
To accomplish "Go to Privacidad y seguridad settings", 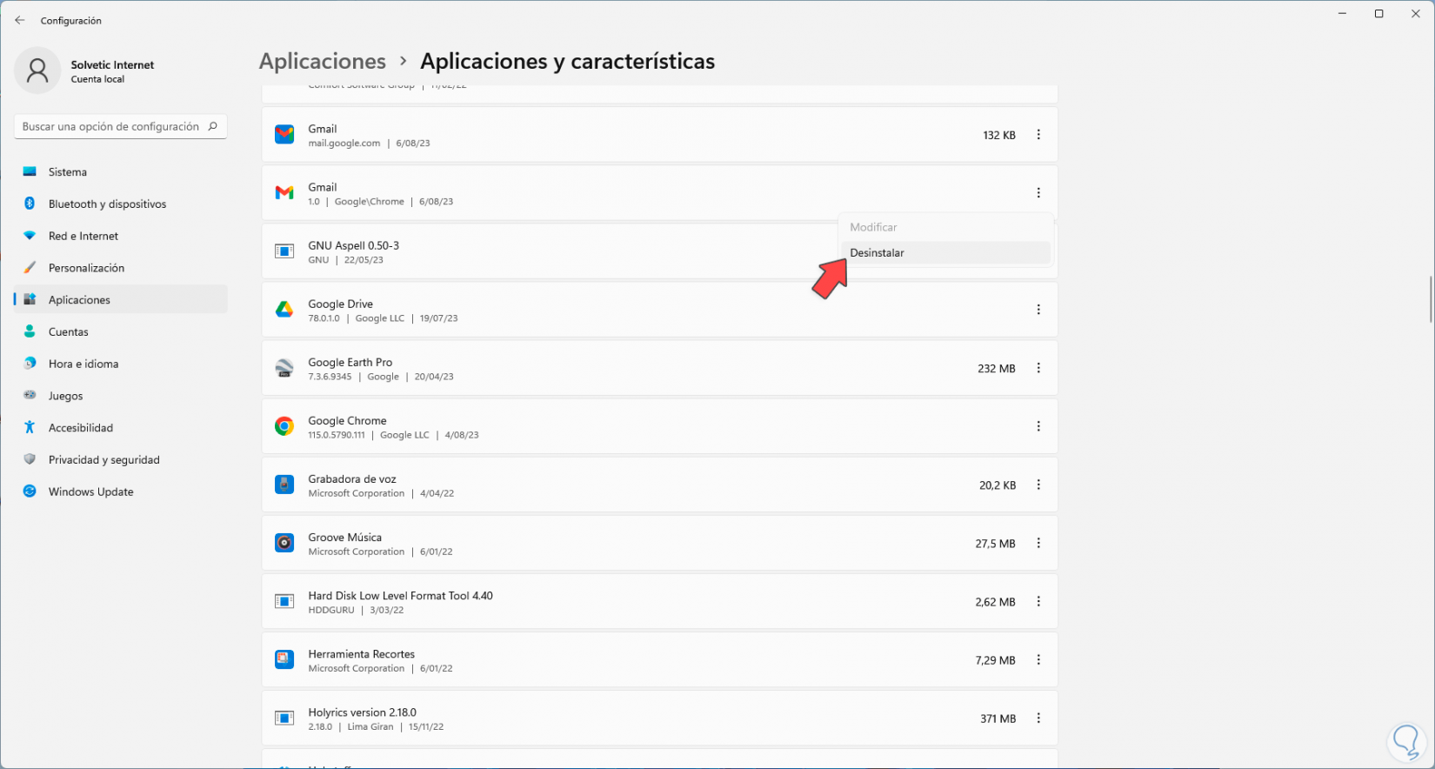I will [103, 459].
